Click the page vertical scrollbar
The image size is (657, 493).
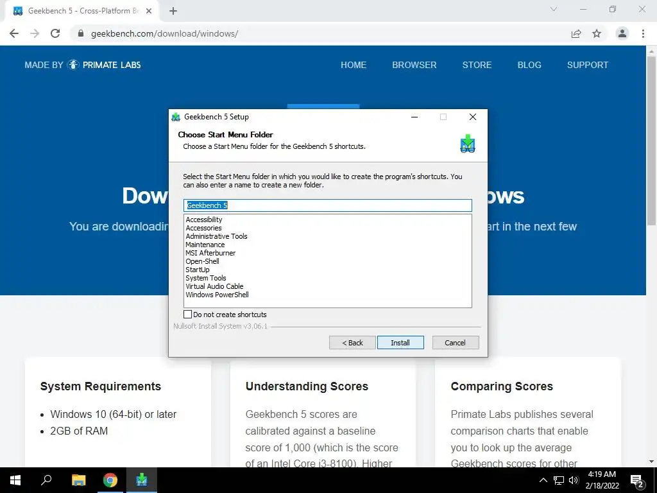tap(651, 141)
